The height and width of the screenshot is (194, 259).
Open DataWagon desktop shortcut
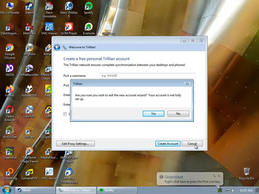tap(10, 29)
